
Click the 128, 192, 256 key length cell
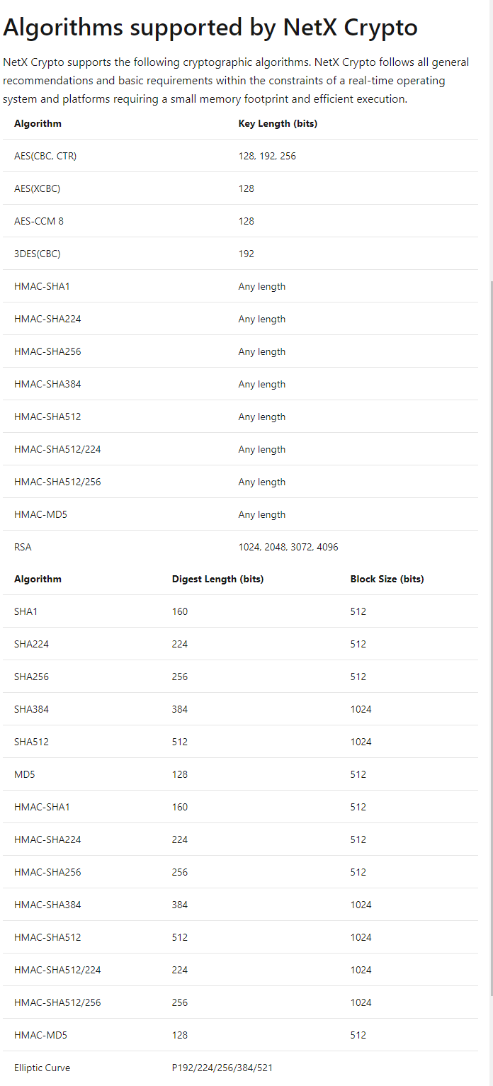[267, 156]
